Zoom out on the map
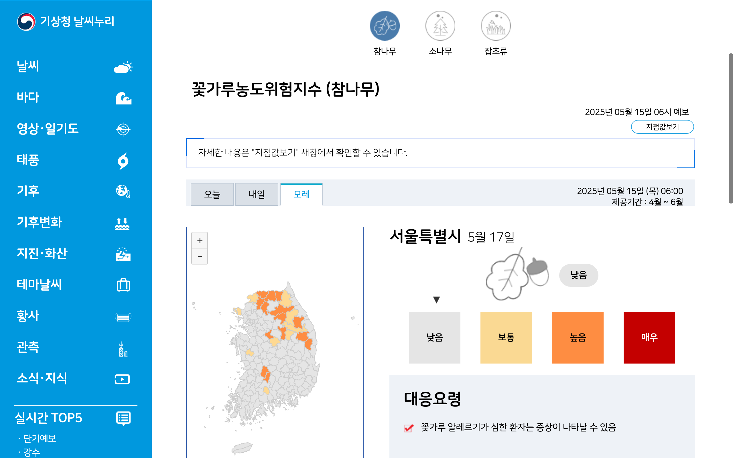The height and width of the screenshot is (458, 733). click(200, 256)
